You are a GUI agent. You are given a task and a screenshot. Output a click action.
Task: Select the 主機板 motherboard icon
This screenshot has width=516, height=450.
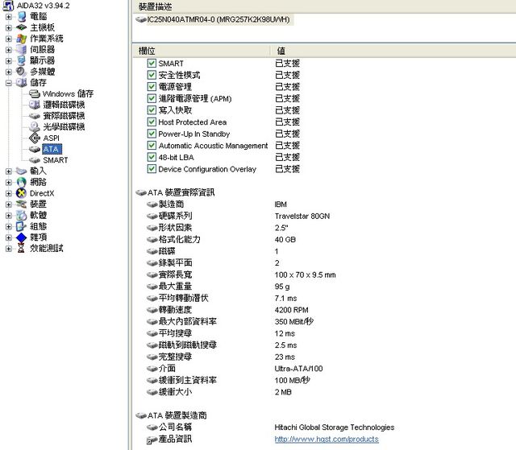pyautogui.click(x=22, y=27)
